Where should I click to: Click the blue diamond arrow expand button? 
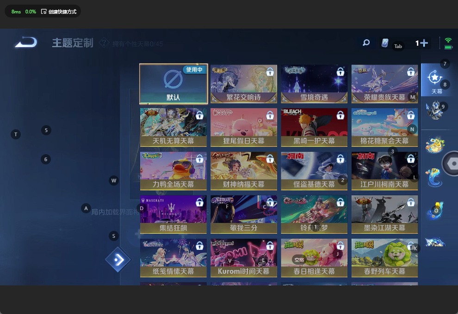tap(118, 260)
